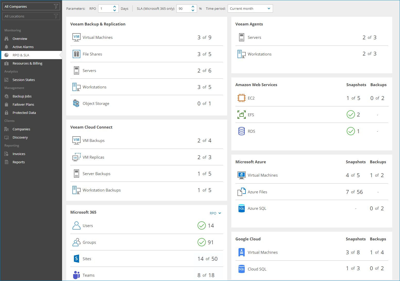Click the Virtual Machines 3 of 9 value

(x=205, y=38)
